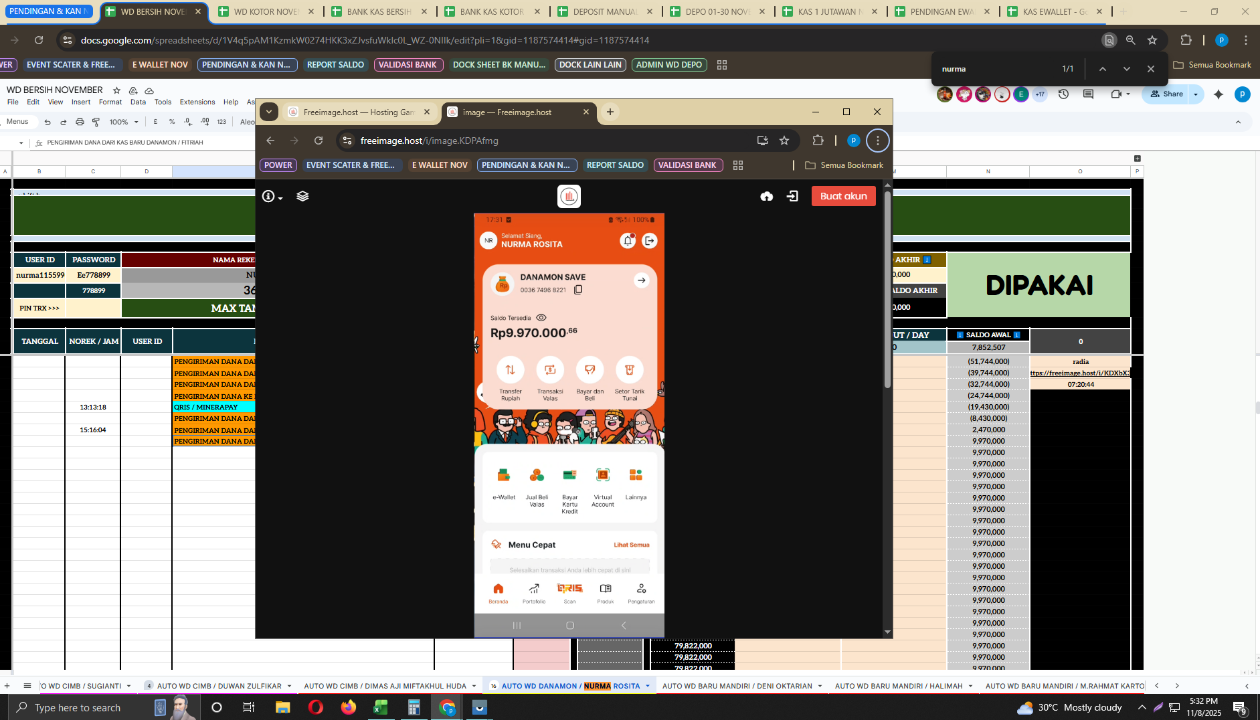Screen dimensions: 1260x720
Task: Open the Sheets Data menu
Action: point(138,102)
